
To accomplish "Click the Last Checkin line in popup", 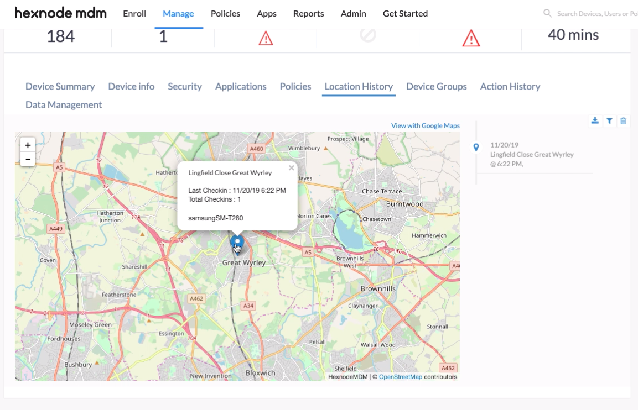I will tap(237, 190).
